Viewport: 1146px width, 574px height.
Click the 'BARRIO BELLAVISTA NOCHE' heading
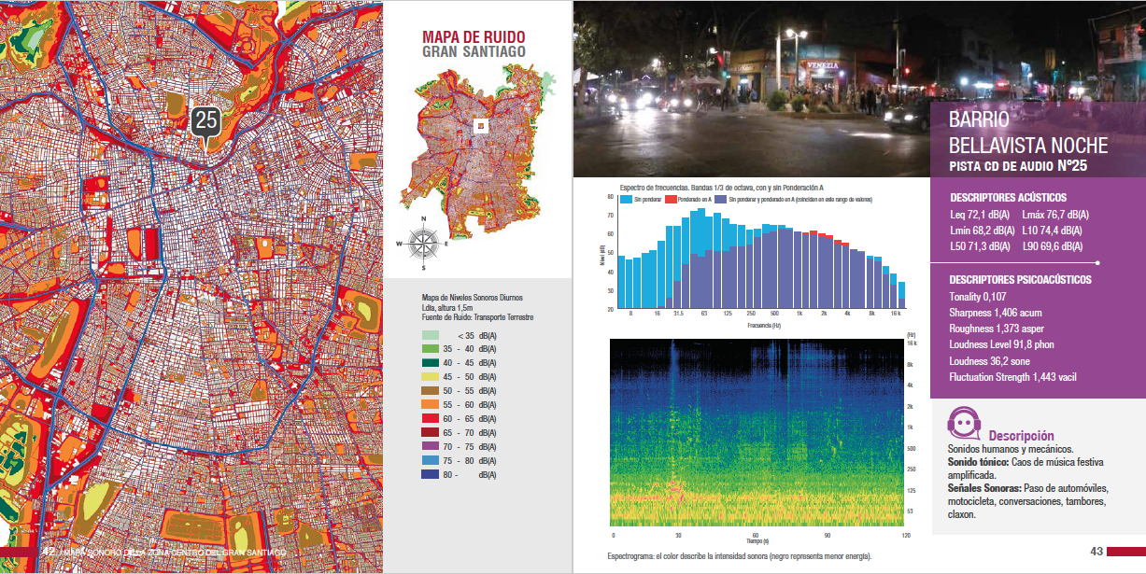click(x=1027, y=133)
